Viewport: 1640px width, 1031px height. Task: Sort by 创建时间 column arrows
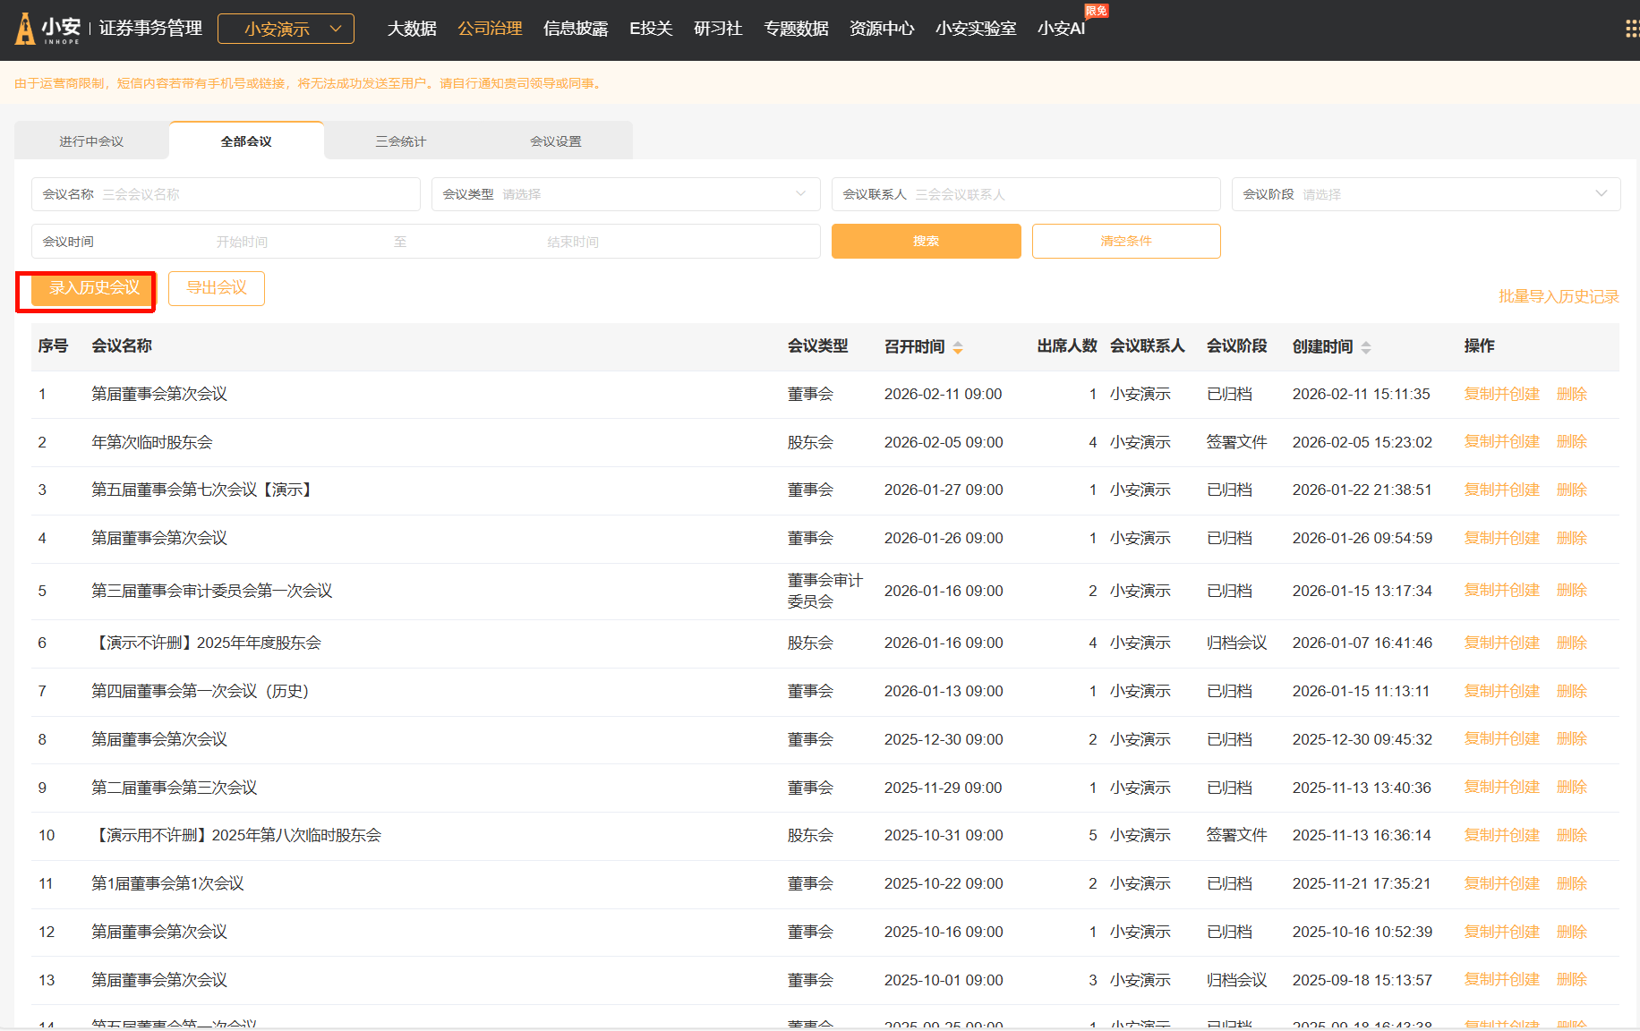(x=1365, y=347)
